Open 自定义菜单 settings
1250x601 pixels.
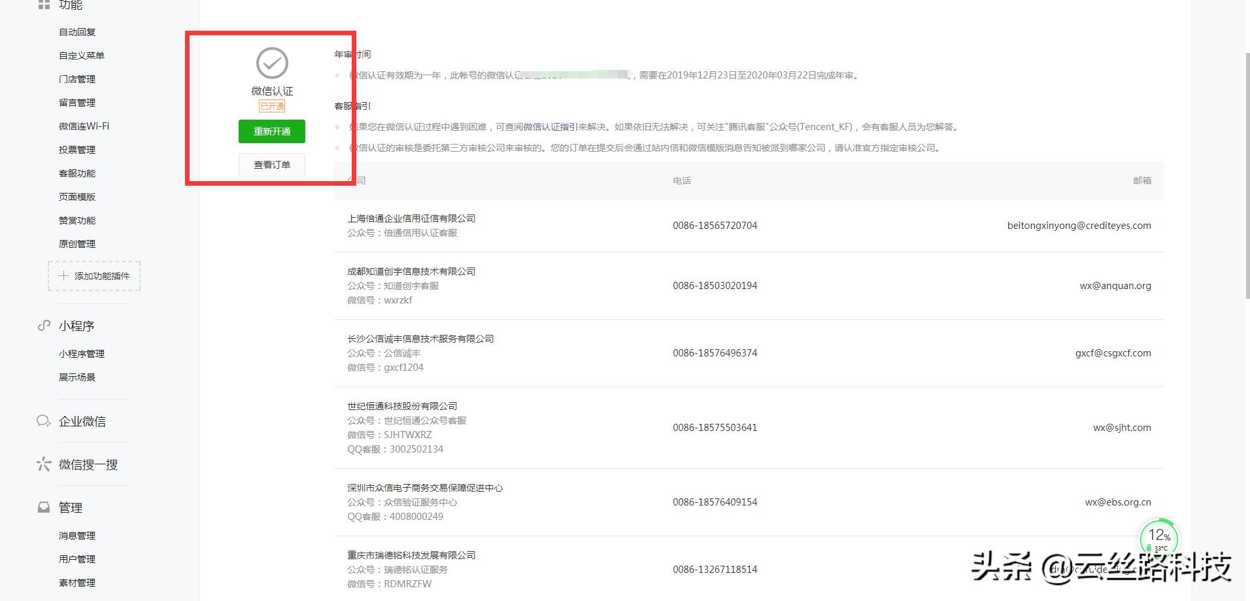click(80, 55)
